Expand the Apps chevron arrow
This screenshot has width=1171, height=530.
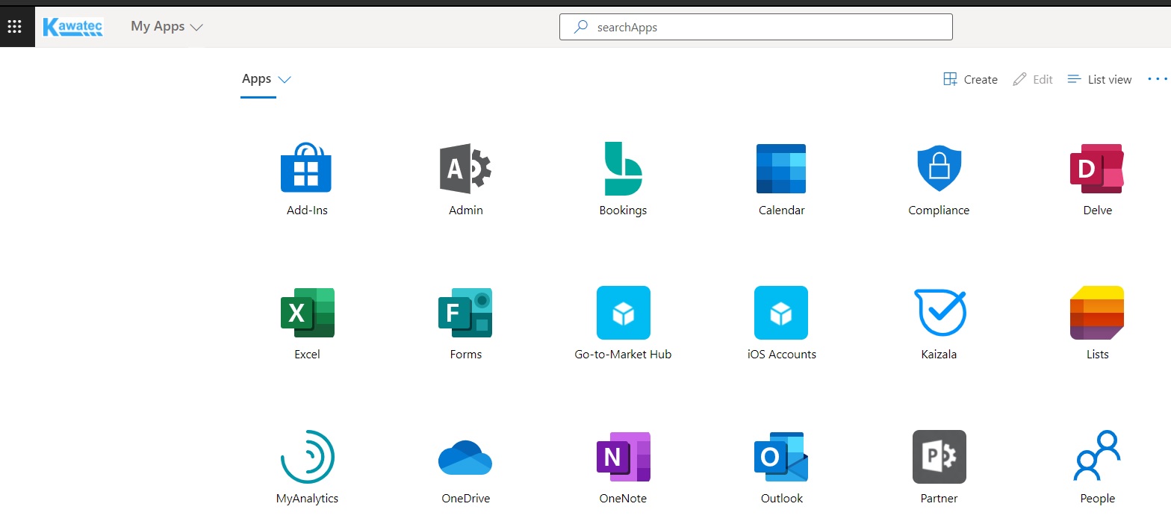[284, 79]
